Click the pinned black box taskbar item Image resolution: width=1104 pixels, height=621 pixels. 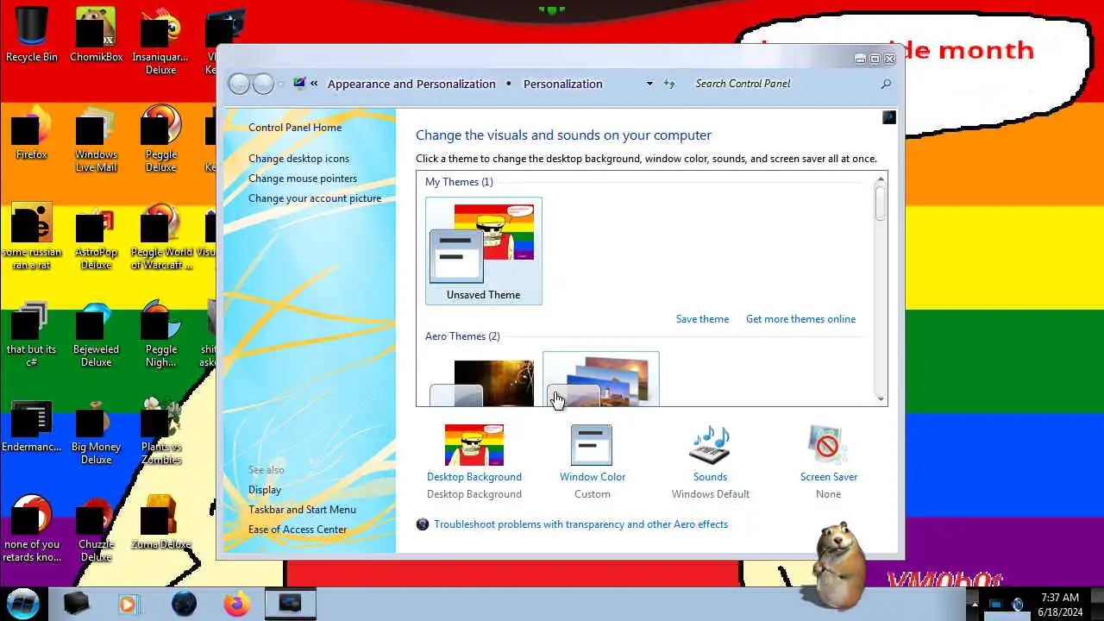click(x=76, y=604)
